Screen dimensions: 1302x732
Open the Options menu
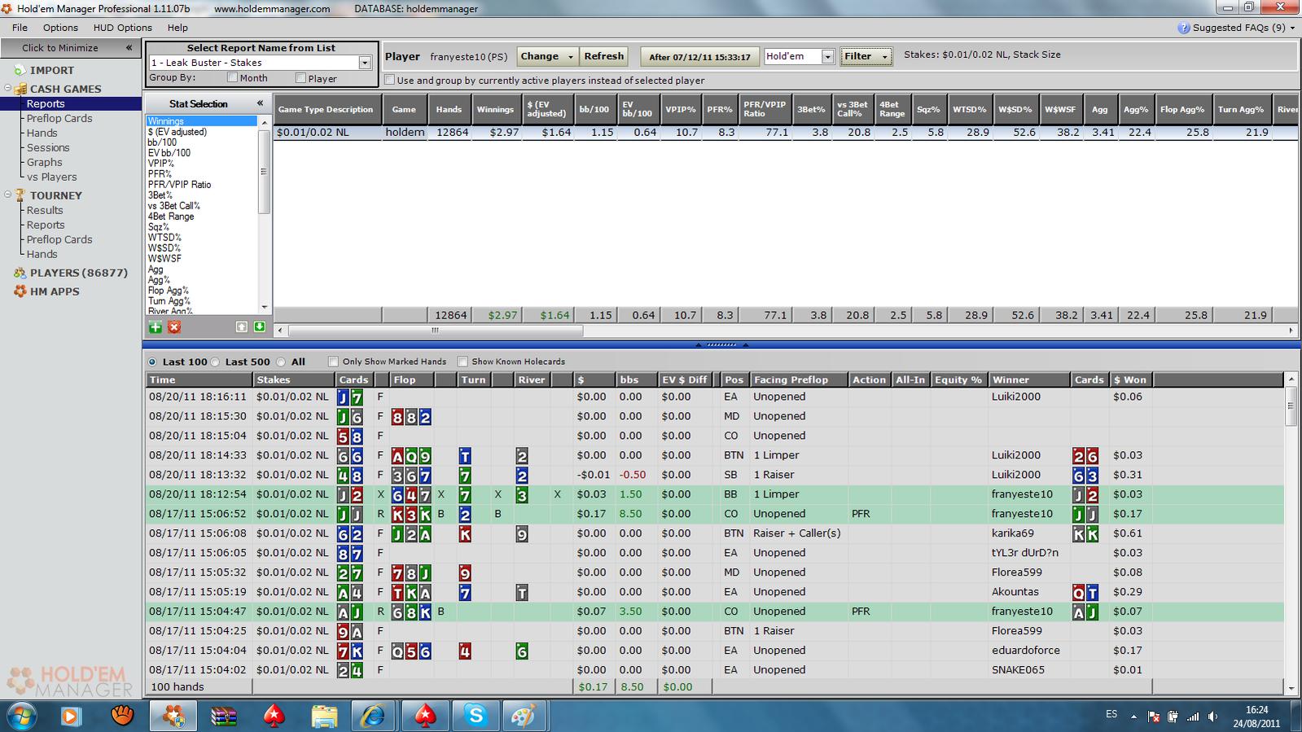point(60,27)
